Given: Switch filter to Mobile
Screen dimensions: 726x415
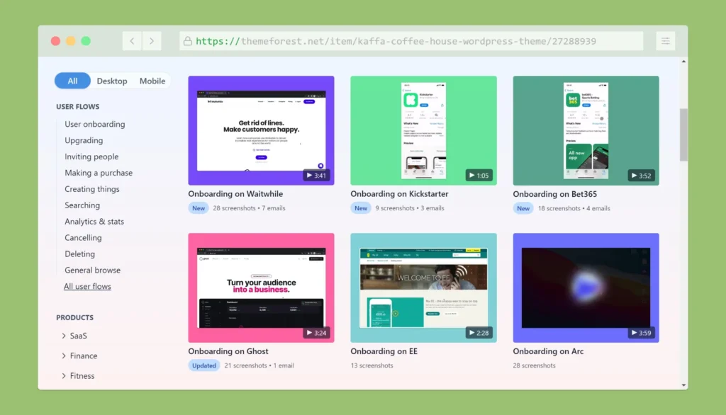Looking at the screenshot, I should 152,81.
